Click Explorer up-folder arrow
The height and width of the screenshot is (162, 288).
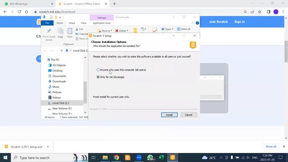pos(62,51)
